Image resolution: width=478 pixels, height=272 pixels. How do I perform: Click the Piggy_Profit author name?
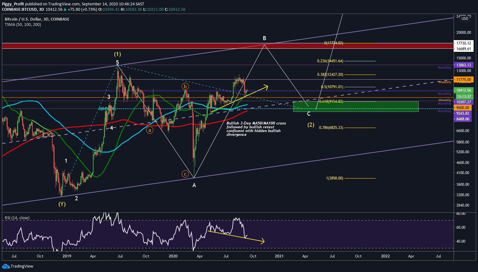pyautogui.click(x=13, y=4)
